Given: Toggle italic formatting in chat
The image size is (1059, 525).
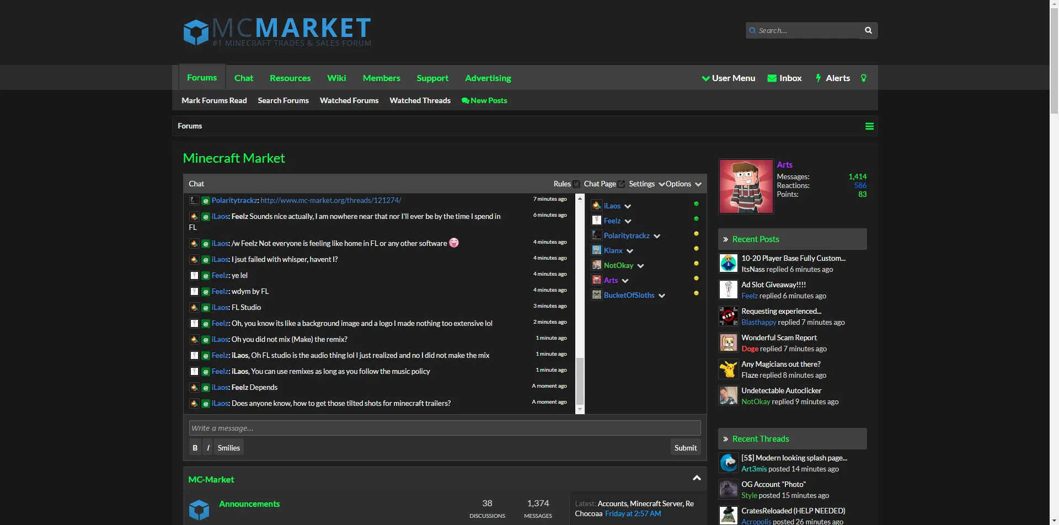Looking at the screenshot, I should click(x=208, y=448).
